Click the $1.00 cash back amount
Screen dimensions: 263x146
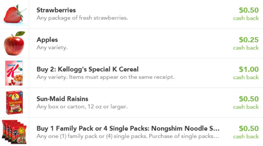tap(249, 69)
